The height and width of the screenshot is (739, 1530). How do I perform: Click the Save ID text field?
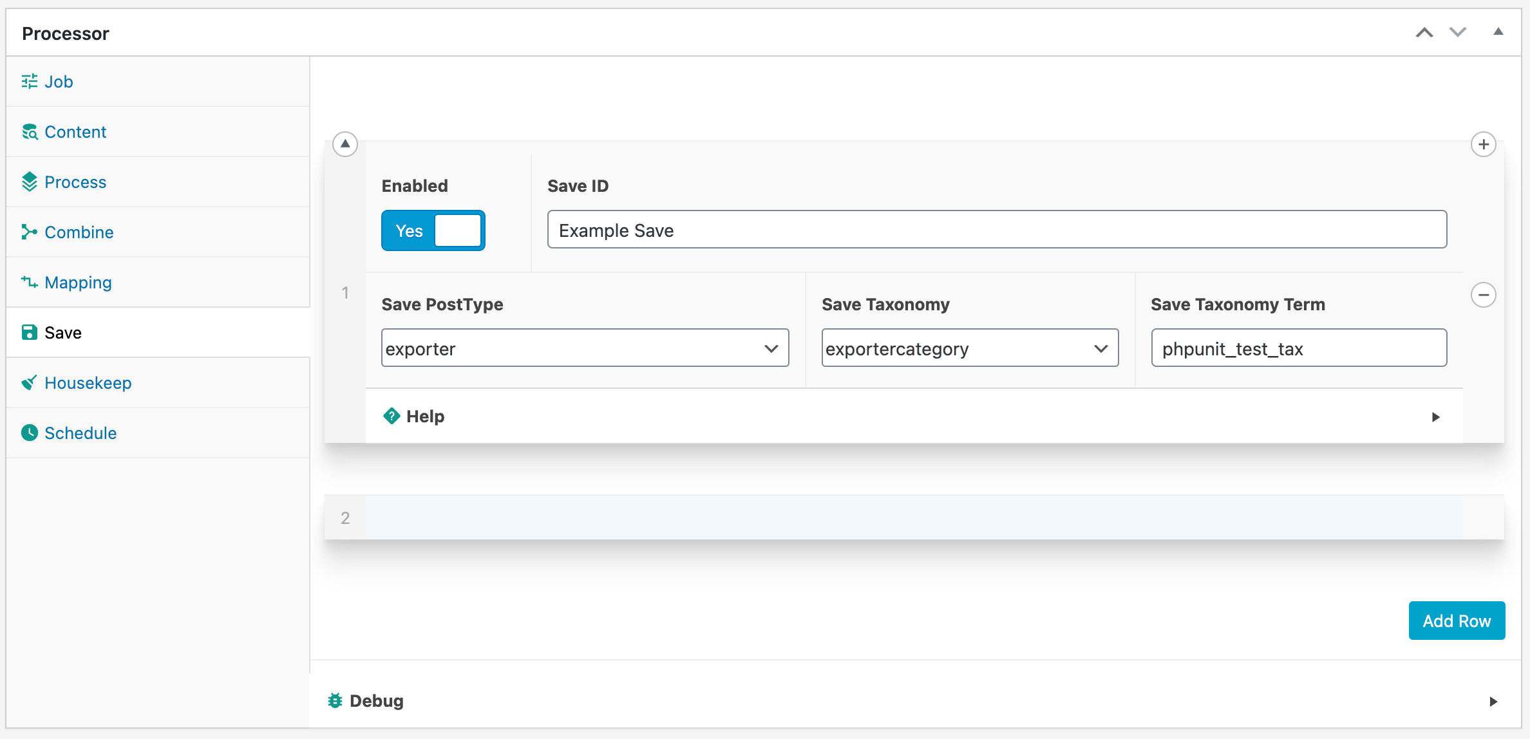coord(997,230)
